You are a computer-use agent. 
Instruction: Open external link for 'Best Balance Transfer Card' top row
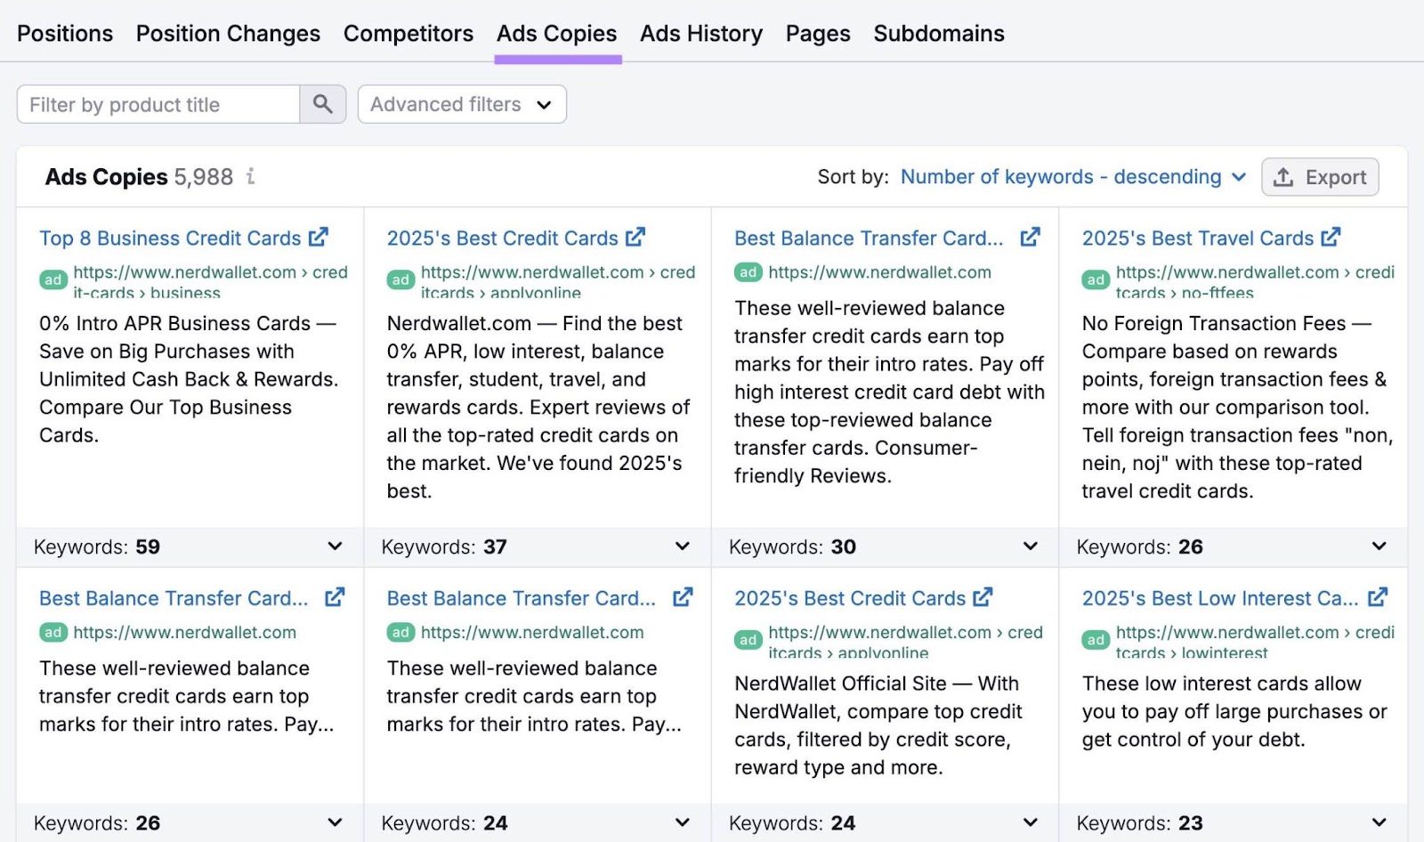1030,237
